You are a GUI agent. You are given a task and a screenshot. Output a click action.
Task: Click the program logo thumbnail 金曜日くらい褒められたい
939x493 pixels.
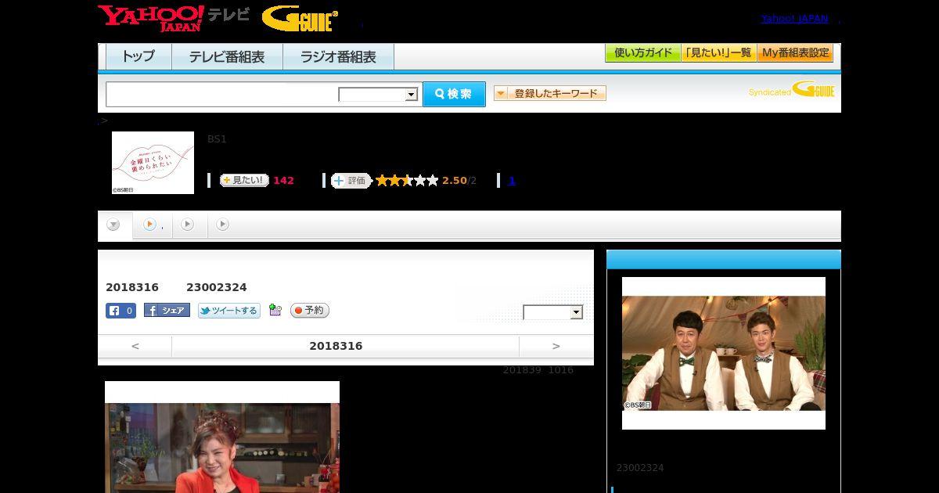click(x=153, y=163)
